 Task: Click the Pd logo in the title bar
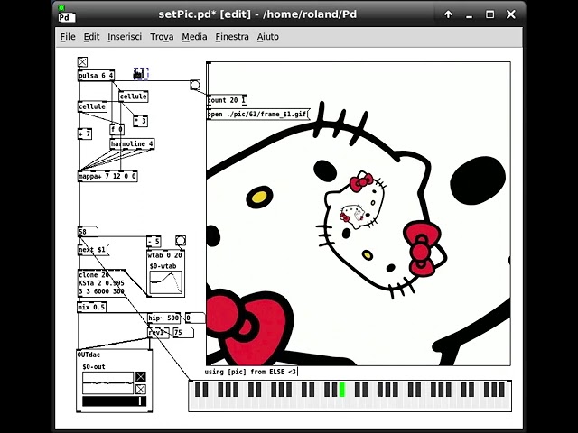[66, 17]
